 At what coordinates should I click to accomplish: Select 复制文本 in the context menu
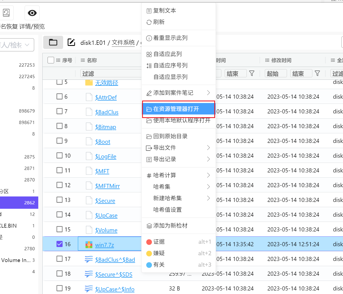(x=164, y=11)
